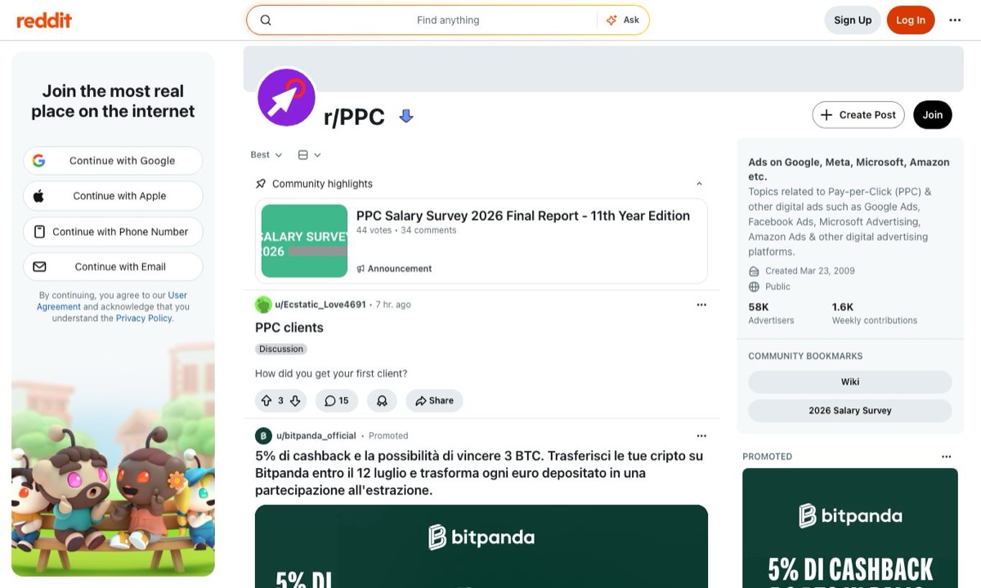The height and width of the screenshot is (588, 981).
Task: Open the PPC Salary Survey 2026 post
Action: point(523,216)
